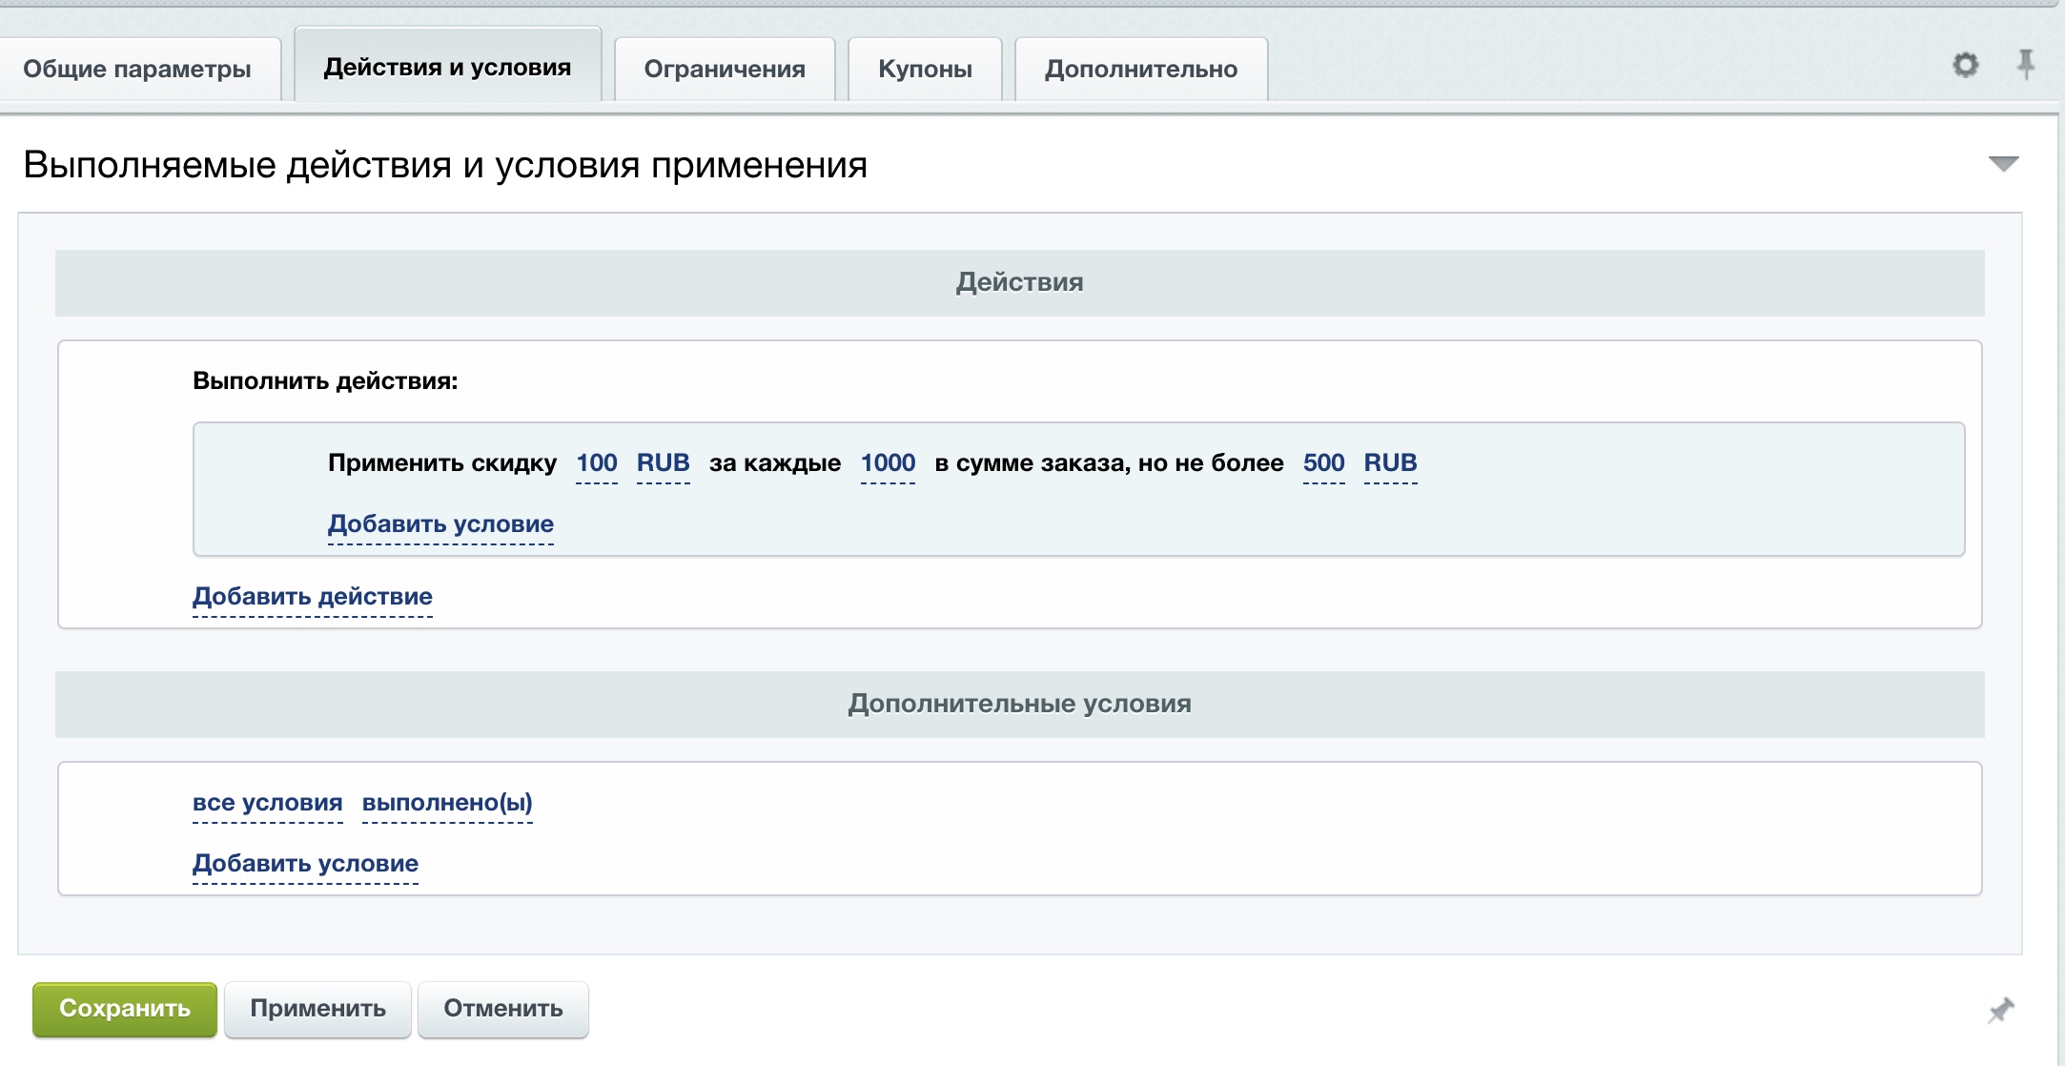This screenshot has height=1066, width=2065.
Task: Select the Действия и условия tab
Action: coord(447,68)
